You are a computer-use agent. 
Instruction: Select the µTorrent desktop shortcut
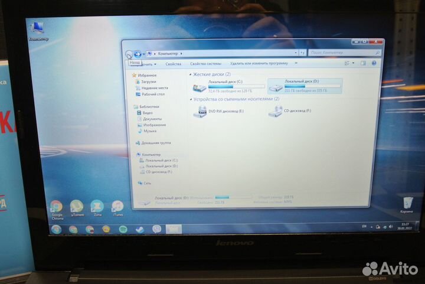pos(77,208)
